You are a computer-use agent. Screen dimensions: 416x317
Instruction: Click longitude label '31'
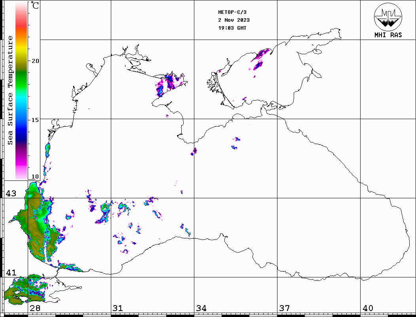tap(118, 308)
